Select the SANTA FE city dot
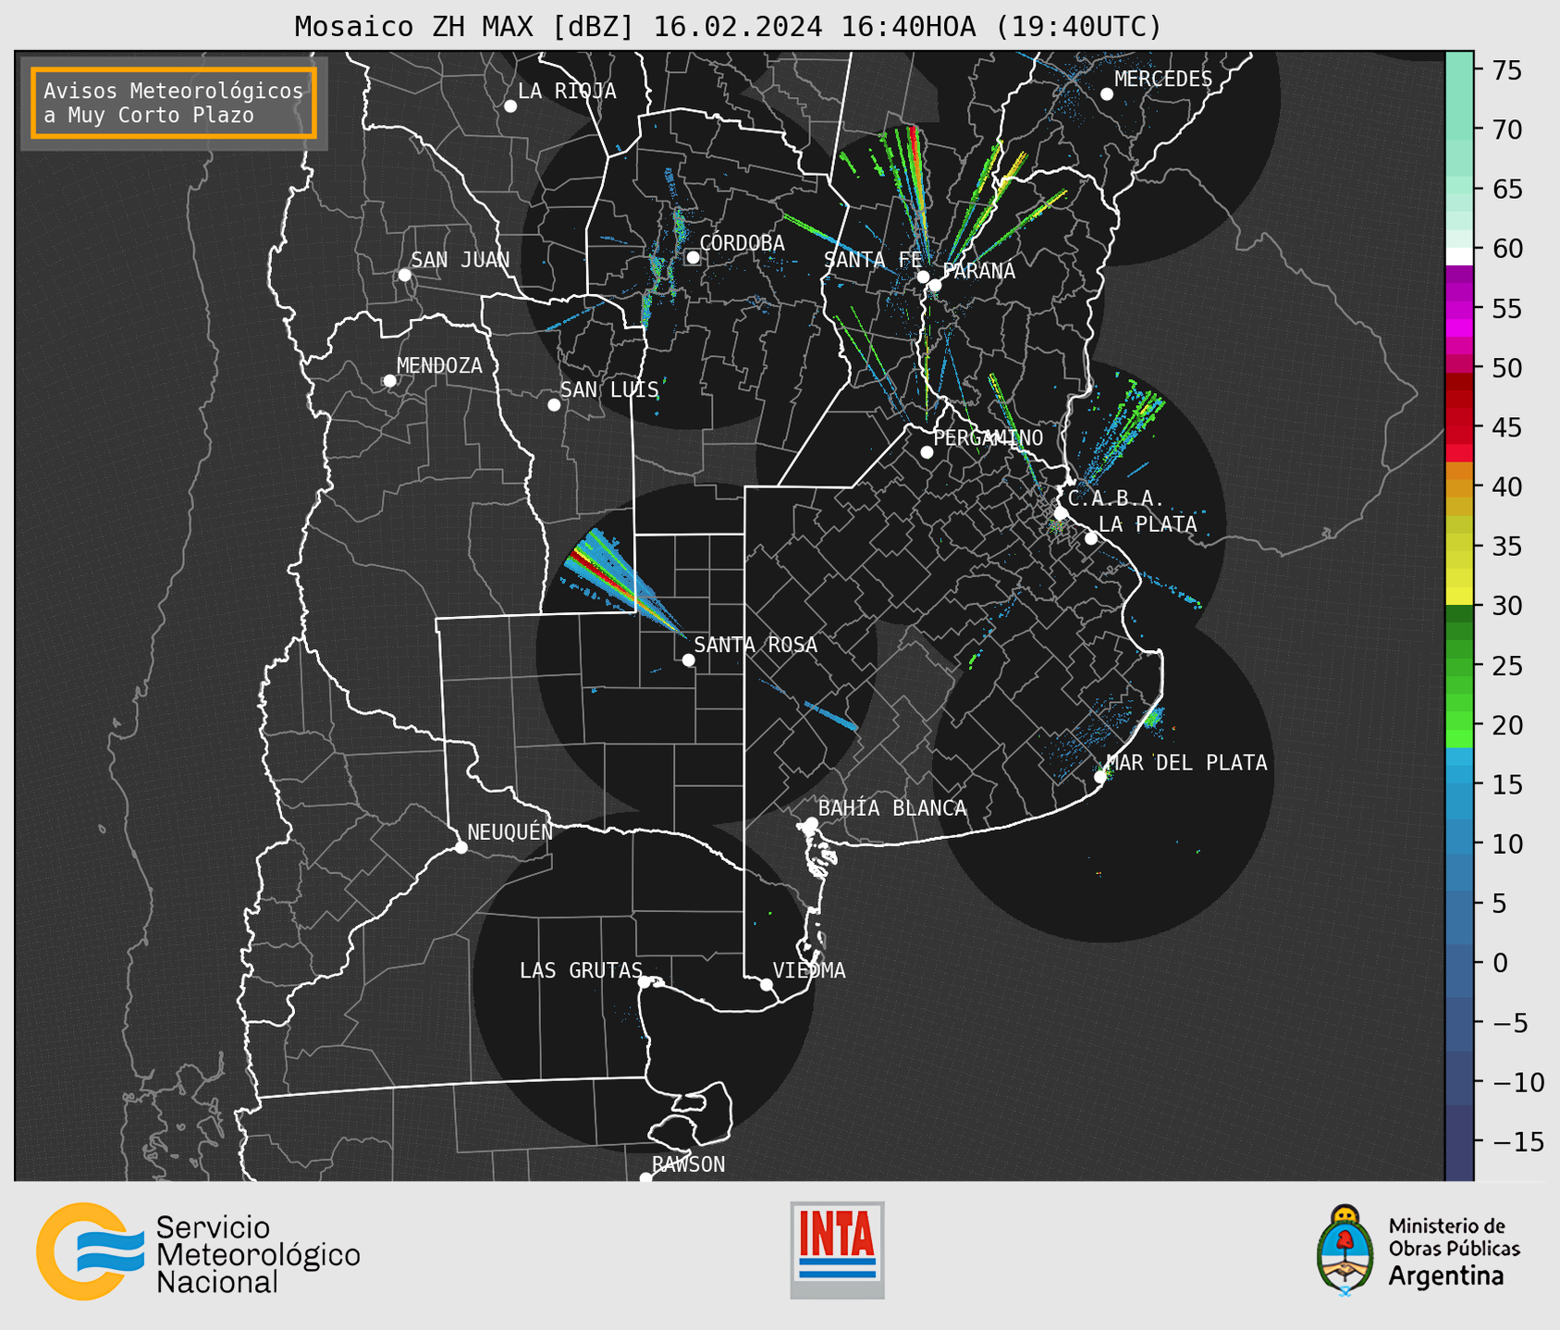Screen dimensions: 1560x1330 (x=923, y=277)
